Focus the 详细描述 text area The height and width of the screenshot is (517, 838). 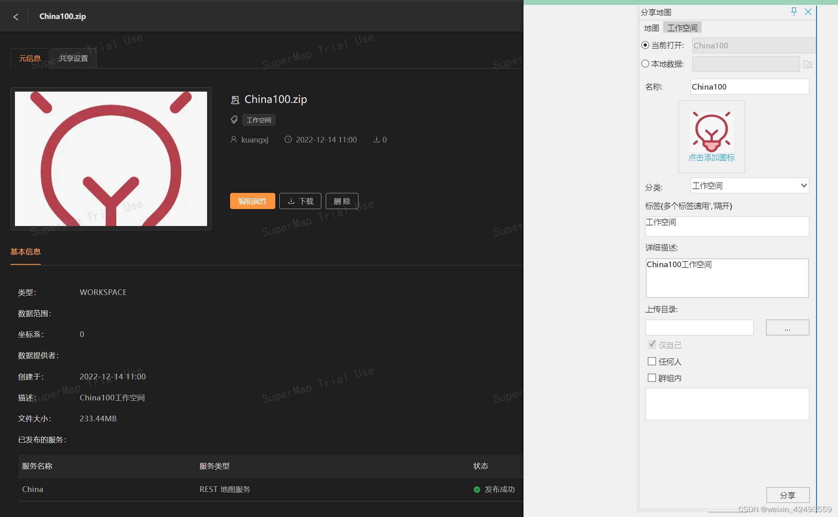(727, 278)
